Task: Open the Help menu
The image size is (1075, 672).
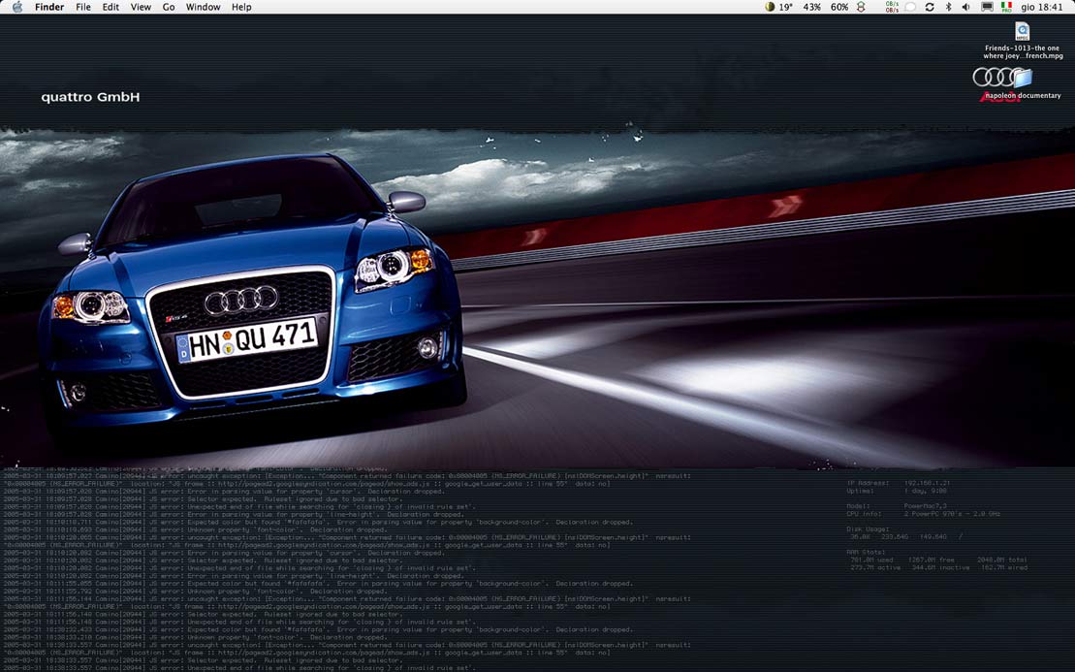Action: point(241,7)
